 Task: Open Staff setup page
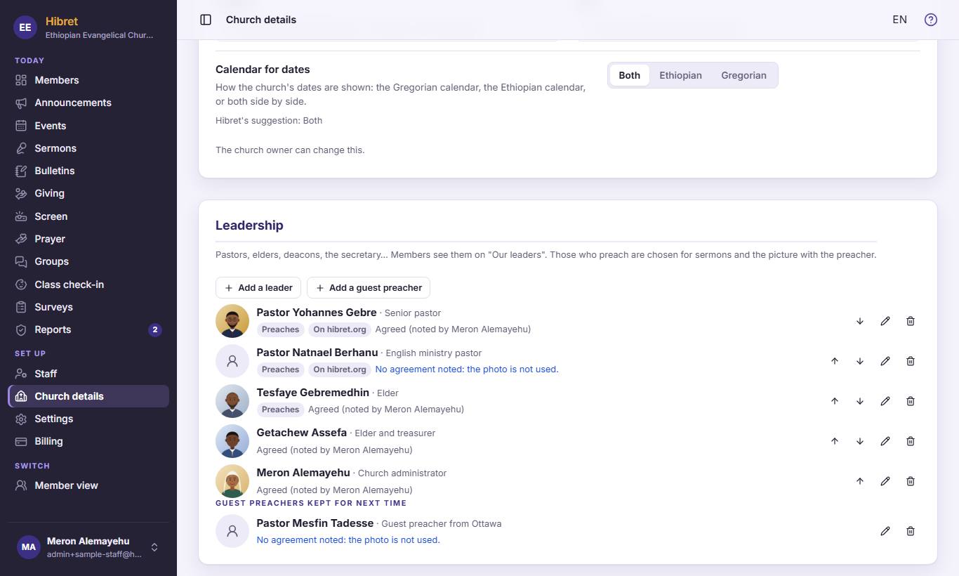point(88,374)
